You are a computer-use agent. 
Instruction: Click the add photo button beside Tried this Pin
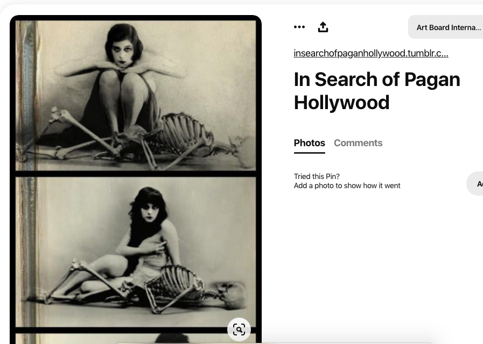pyautogui.click(x=475, y=184)
